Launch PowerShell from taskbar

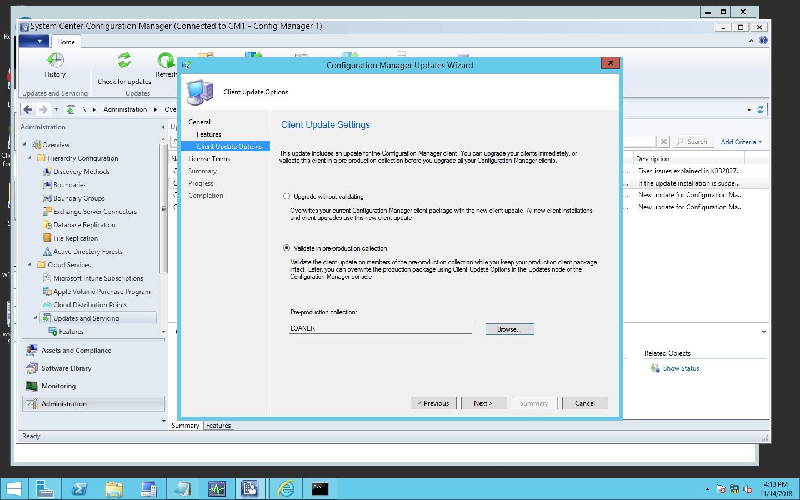click(79, 489)
